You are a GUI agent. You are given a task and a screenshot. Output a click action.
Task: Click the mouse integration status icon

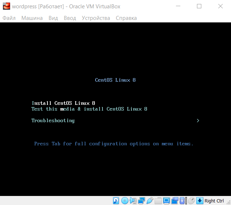(x=192, y=201)
